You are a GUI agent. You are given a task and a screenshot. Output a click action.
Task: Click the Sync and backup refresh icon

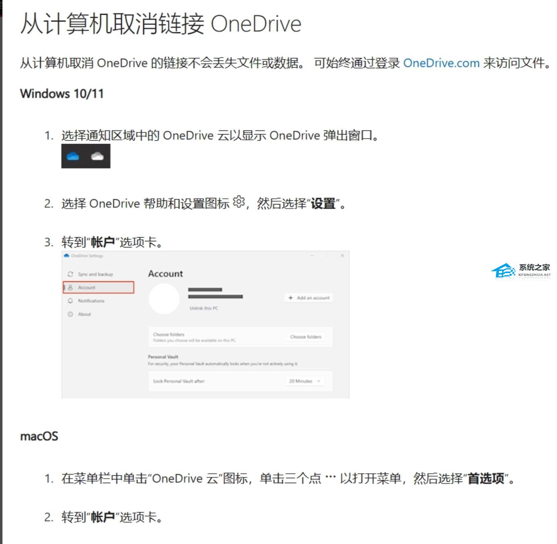(x=70, y=274)
